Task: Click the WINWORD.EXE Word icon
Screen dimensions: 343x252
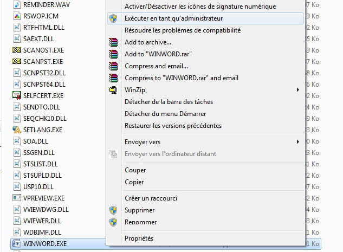Action: click(x=17, y=243)
